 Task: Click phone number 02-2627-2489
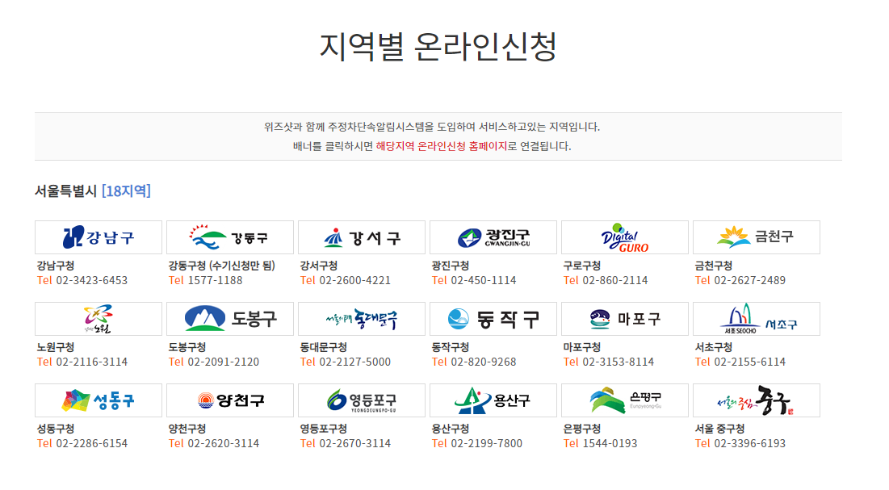[749, 280]
